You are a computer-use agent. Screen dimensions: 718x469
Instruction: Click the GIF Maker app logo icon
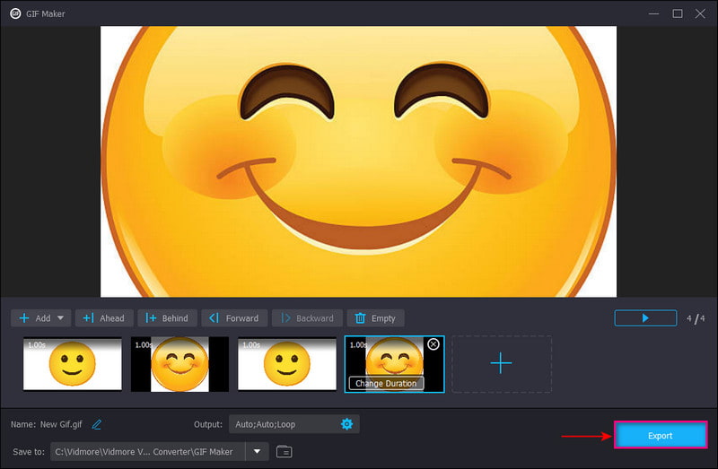[15, 13]
